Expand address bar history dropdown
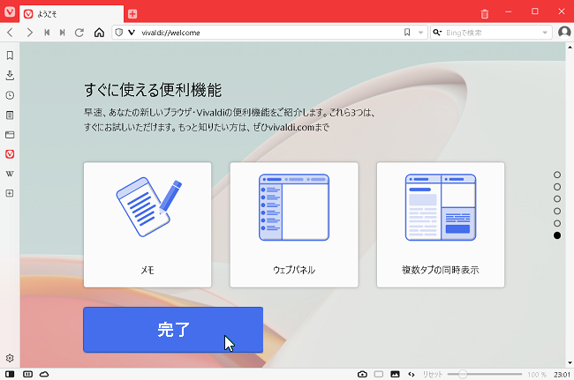The height and width of the screenshot is (380, 574). [x=420, y=33]
